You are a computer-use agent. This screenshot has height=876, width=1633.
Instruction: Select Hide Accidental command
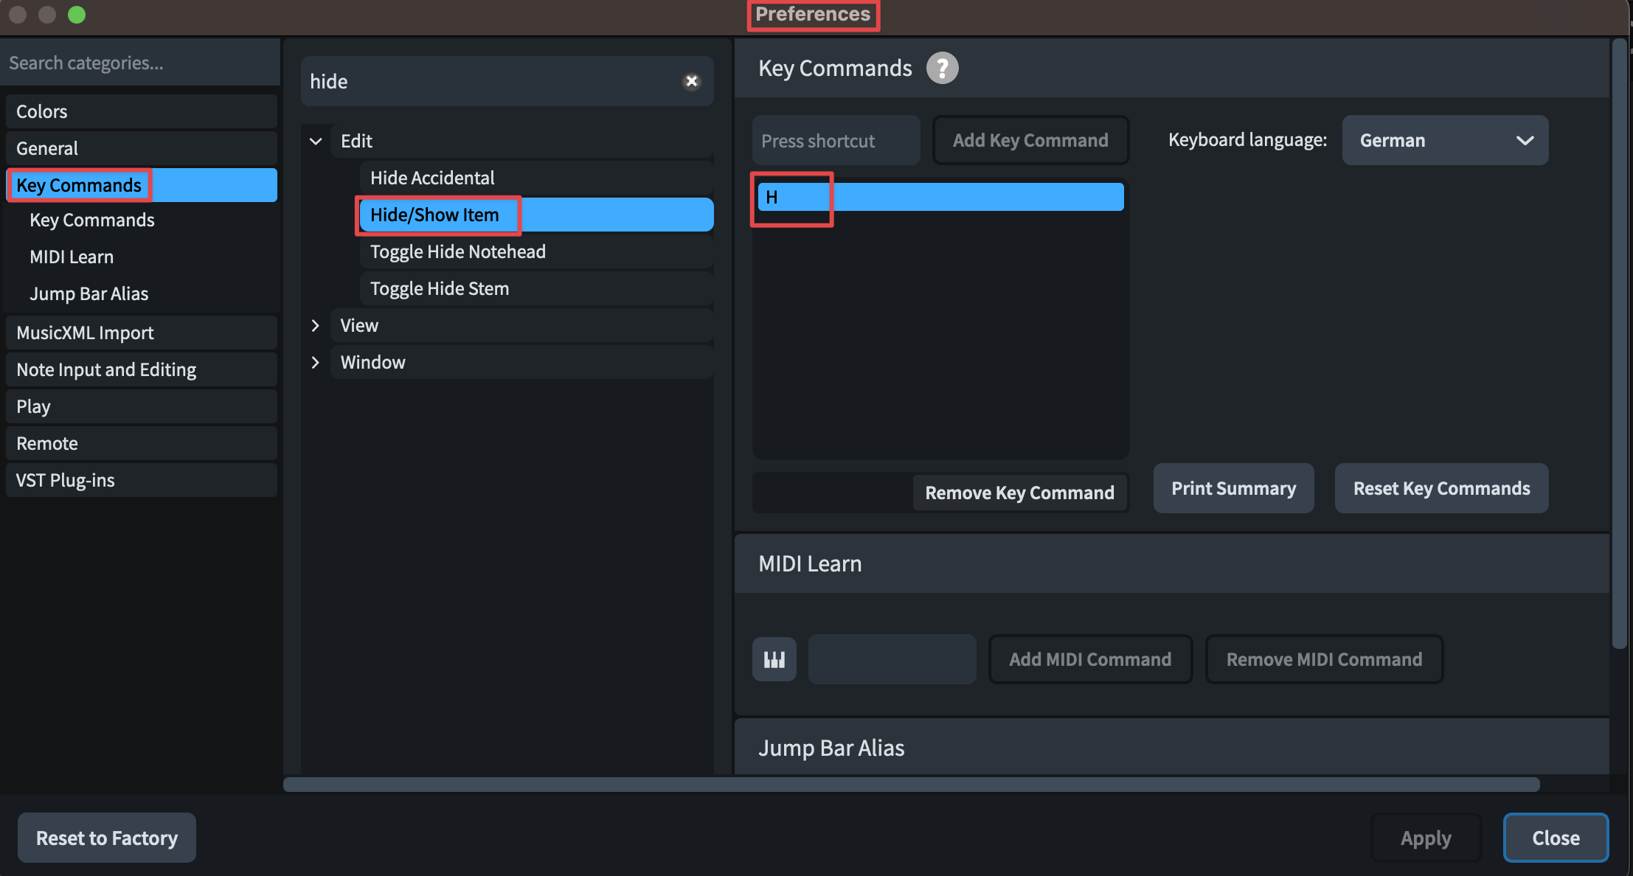pyautogui.click(x=432, y=178)
